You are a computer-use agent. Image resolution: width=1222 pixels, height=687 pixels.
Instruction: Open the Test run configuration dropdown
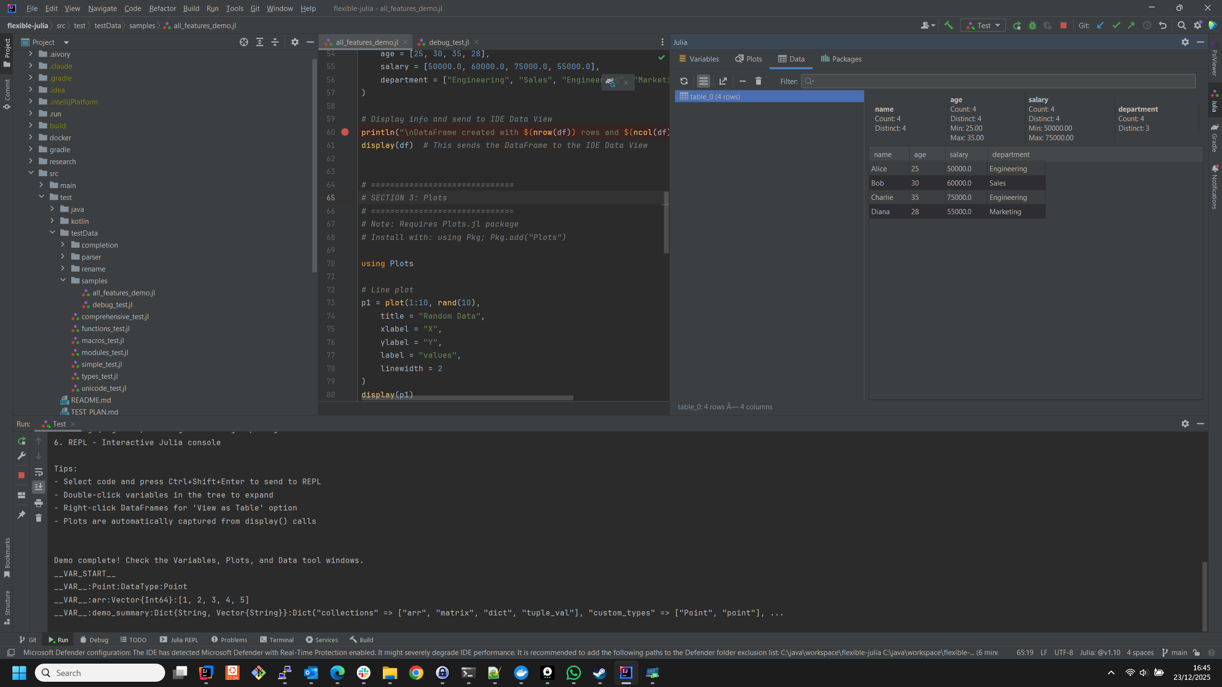(983, 26)
